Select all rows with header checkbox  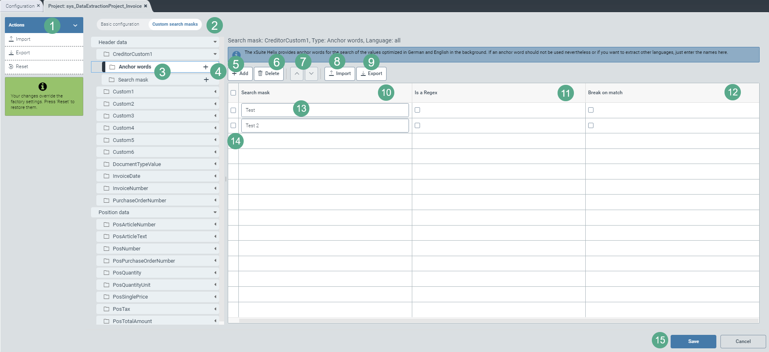[x=233, y=93]
